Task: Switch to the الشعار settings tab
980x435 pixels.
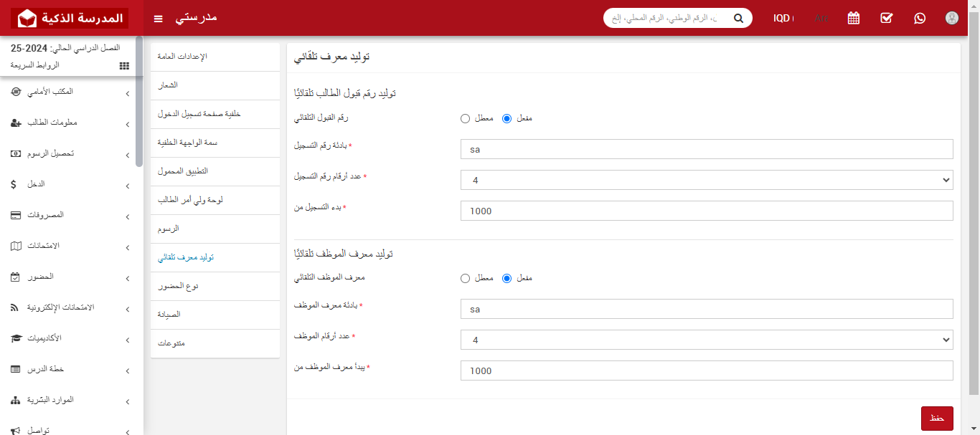Action: (x=215, y=85)
